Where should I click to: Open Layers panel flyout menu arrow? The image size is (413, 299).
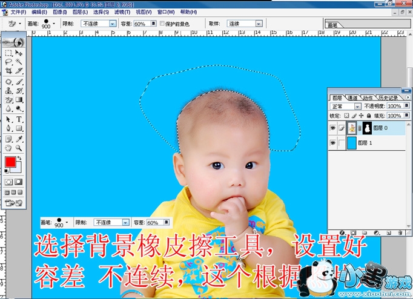coord(408,97)
